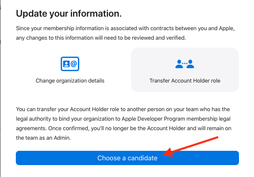Viewport: 254px width, 177px height.
Task: Click the word Apple in the first paragraph
Action: [x=226, y=29]
